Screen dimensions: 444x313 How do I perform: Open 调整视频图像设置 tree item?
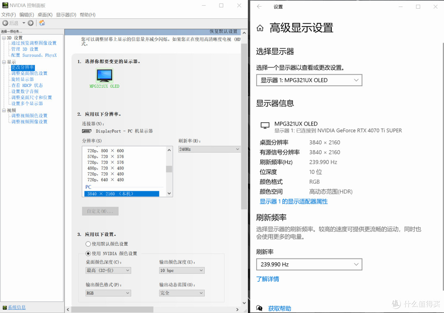[29, 121]
